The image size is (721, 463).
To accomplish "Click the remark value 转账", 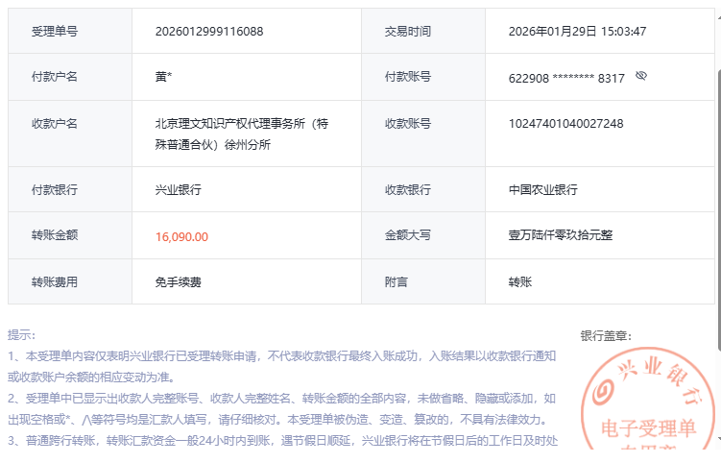I will pyautogui.click(x=520, y=282).
